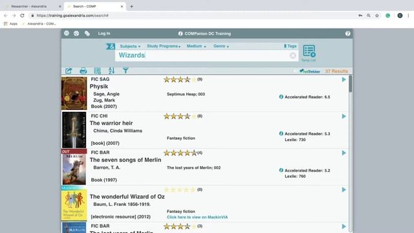Open the browser three-dot menu
Image resolution: width=414 pixels, height=233 pixels.
click(408, 16)
